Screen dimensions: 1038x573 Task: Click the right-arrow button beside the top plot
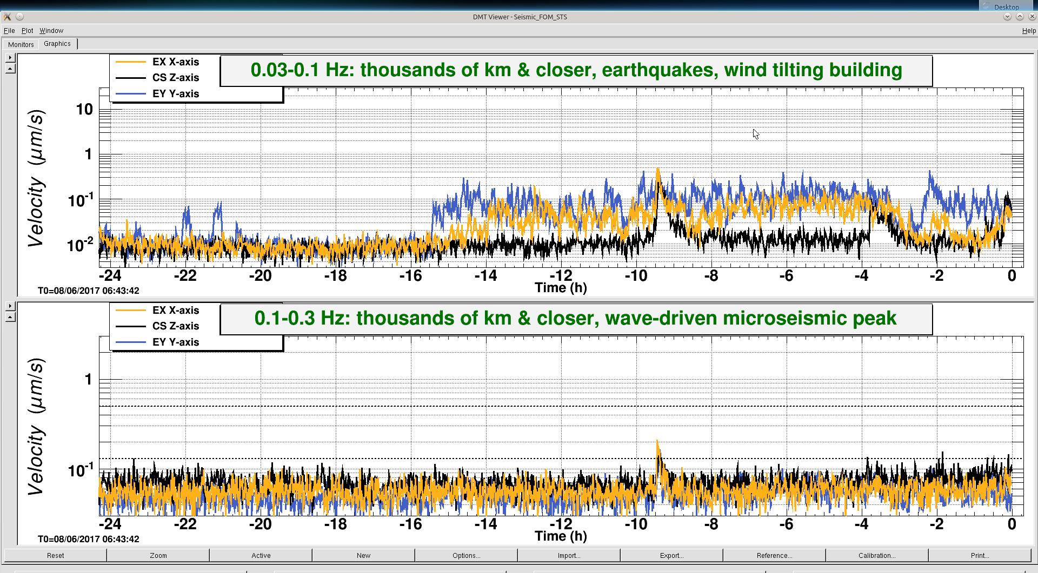click(10, 57)
